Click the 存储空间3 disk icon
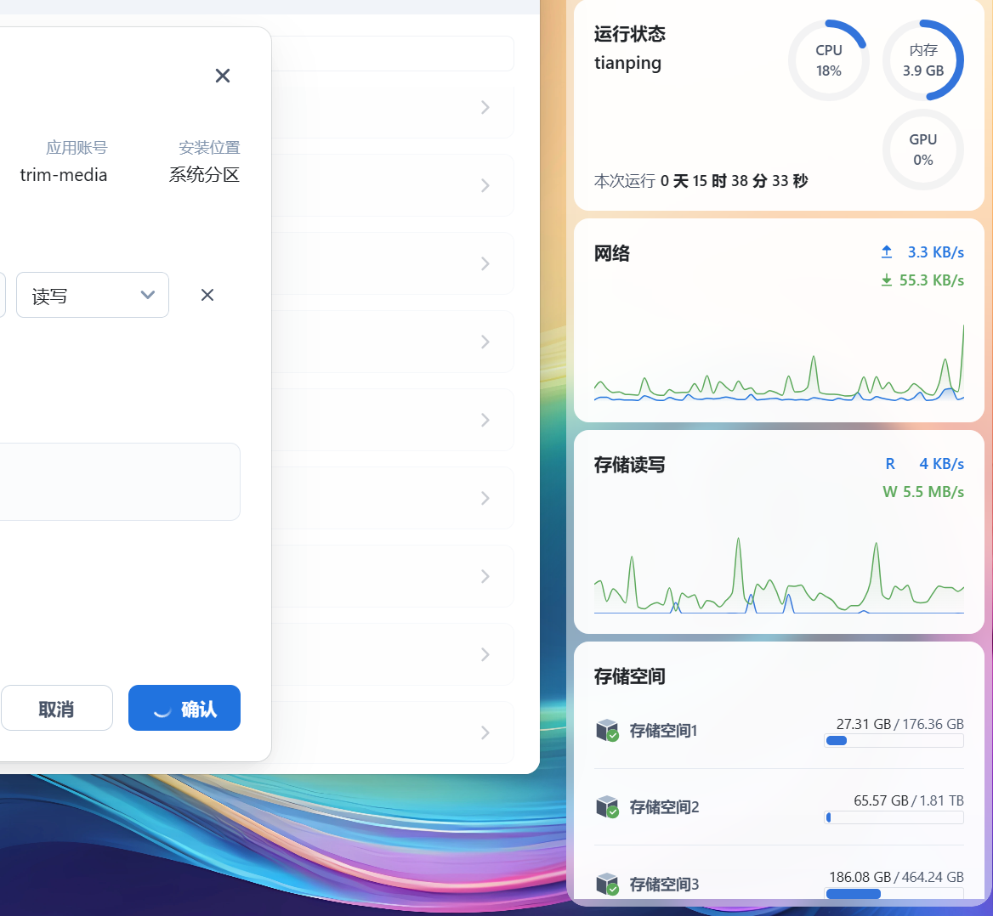The height and width of the screenshot is (916, 993). [x=608, y=884]
